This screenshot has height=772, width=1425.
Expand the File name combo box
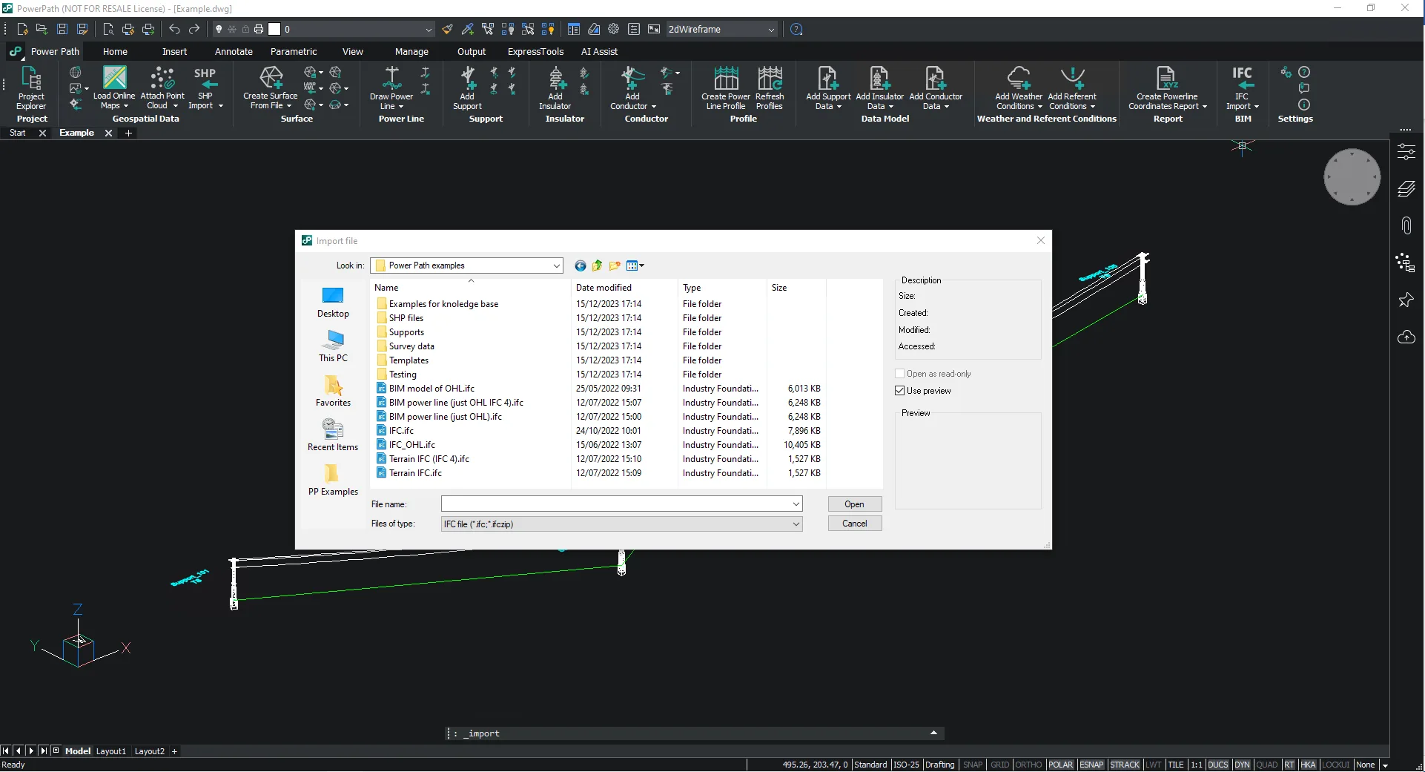(x=796, y=504)
